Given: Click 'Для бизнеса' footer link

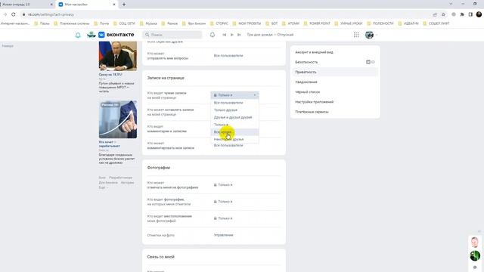Looking at the screenshot, I should (x=108, y=183).
